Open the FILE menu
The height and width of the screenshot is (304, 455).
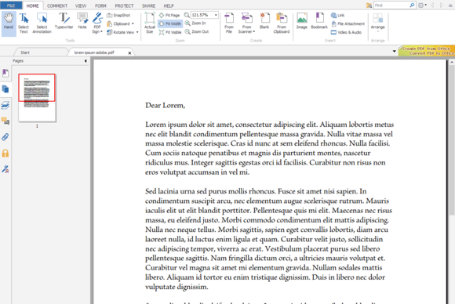pyautogui.click(x=11, y=5)
